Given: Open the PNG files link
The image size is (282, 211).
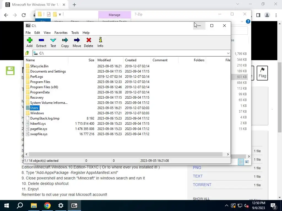Looking at the screenshot, I should tap(197, 168).
